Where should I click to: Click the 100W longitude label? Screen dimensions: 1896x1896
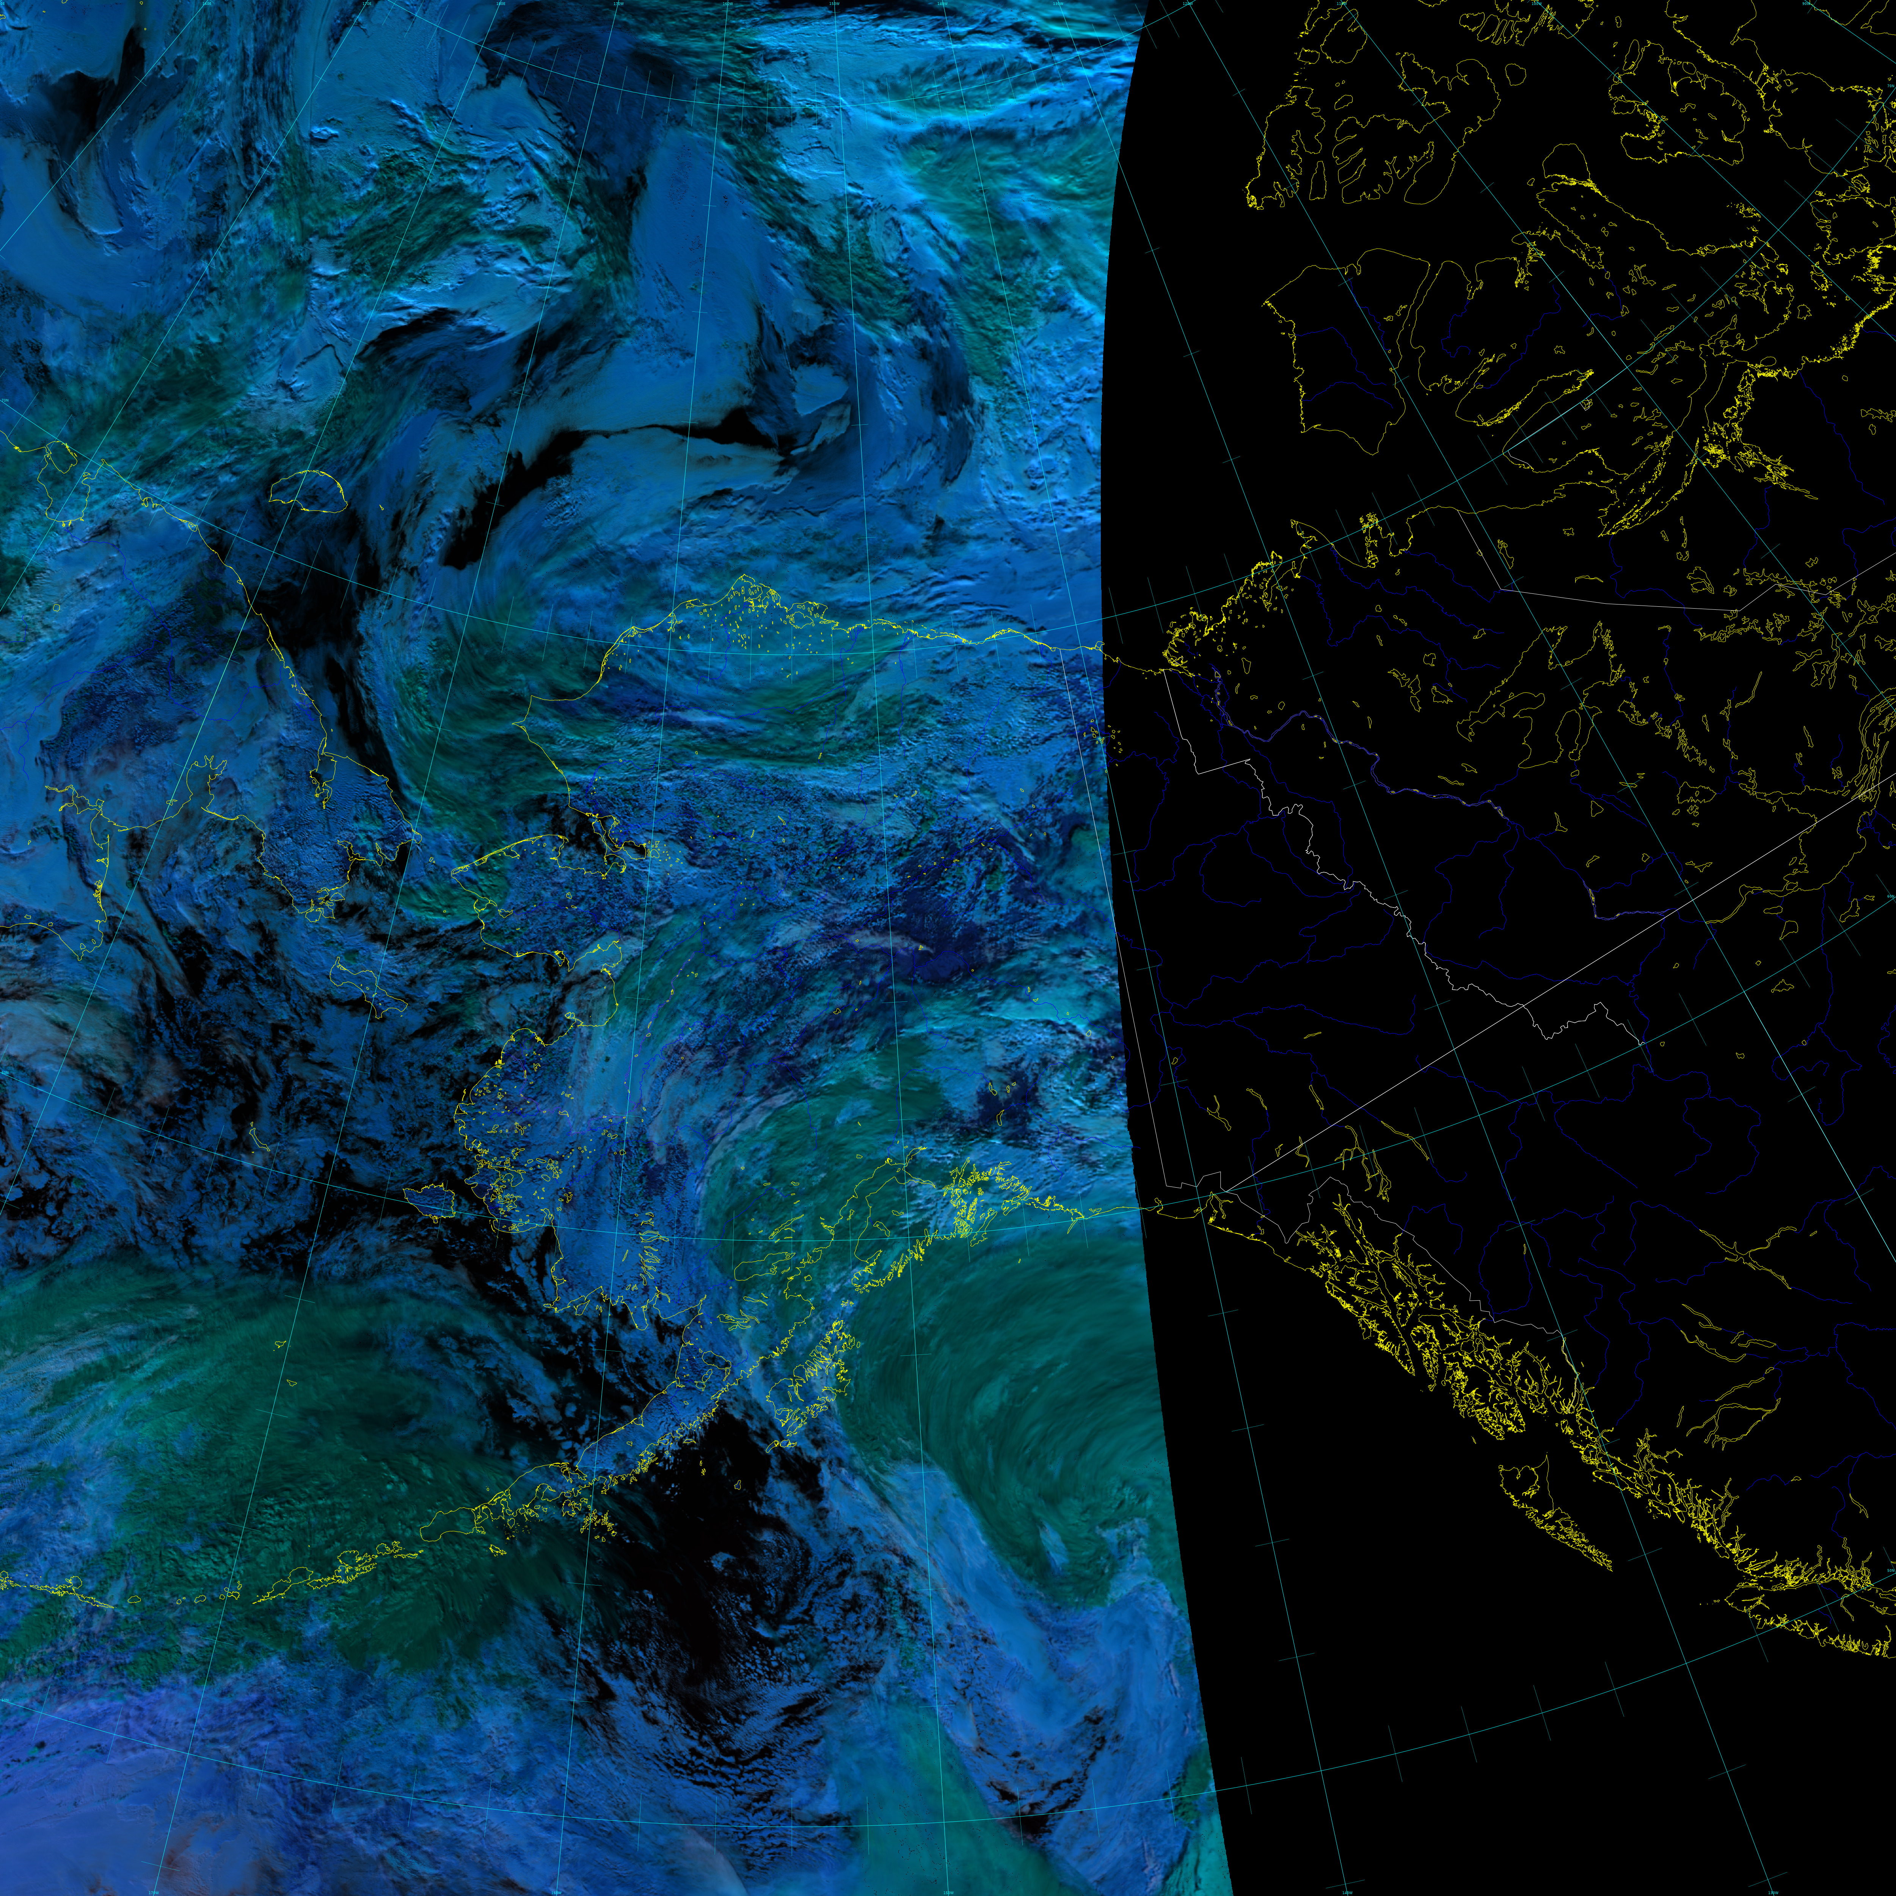pyautogui.click(x=1537, y=4)
